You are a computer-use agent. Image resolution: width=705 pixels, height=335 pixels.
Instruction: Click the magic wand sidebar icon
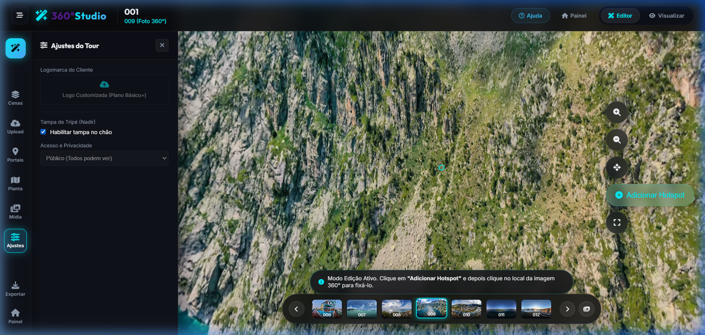point(15,48)
